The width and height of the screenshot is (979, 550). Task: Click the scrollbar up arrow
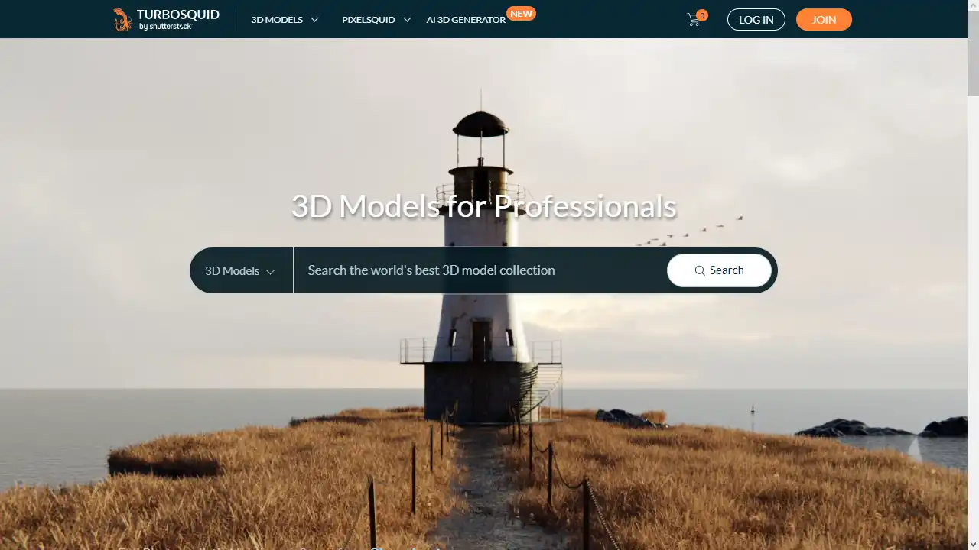(974, 5)
